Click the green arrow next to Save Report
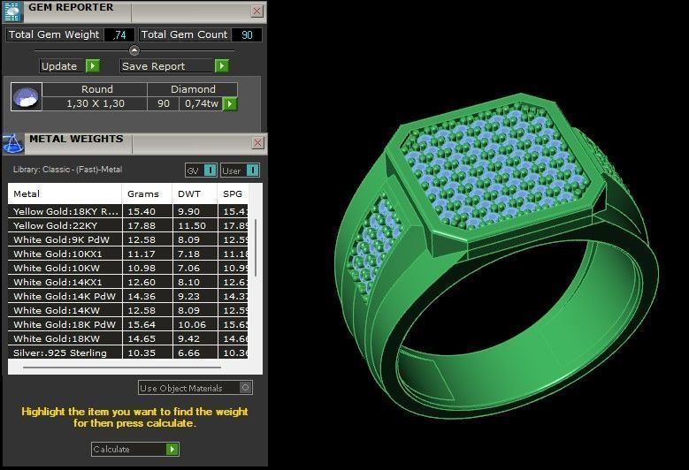Image resolution: width=689 pixels, height=470 pixels. [x=221, y=66]
